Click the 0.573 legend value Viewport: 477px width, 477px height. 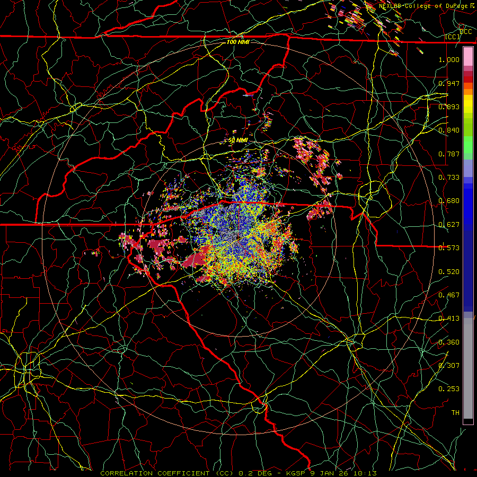pos(449,248)
